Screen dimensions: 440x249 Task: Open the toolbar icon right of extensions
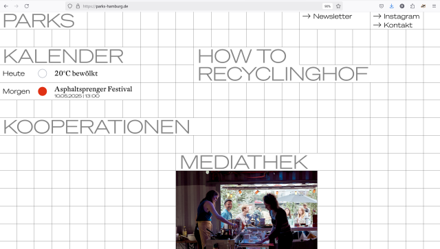[x=423, y=6]
